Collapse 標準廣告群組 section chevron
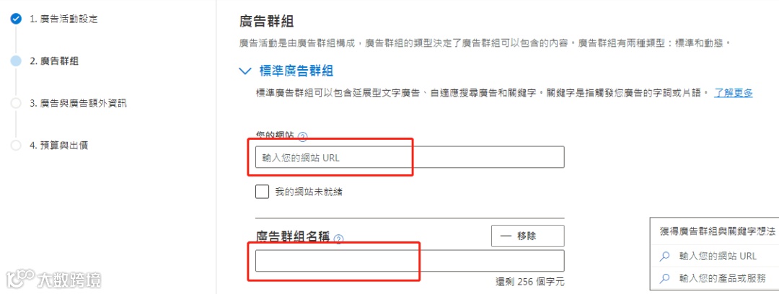This screenshot has height=294, width=779. (x=244, y=71)
